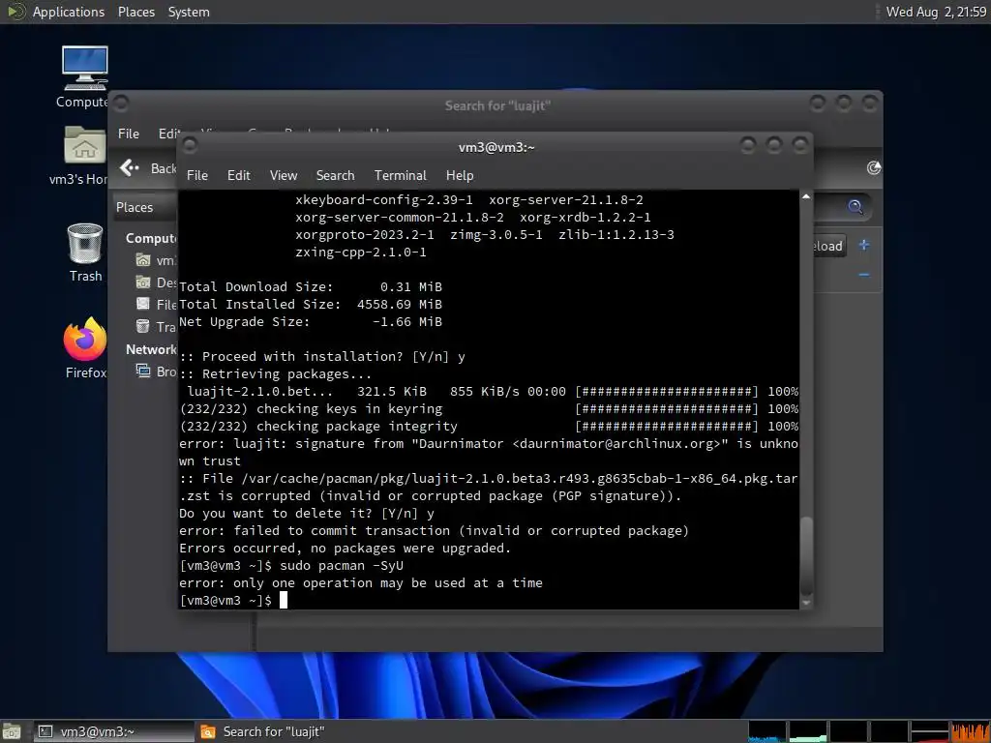Screen dimensions: 991x743
Task: Open terminal Edit menu
Action: [x=238, y=175]
